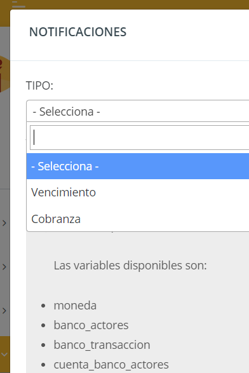Click the TIPO field label
Viewport: 249px width, 373px height.
point(39,85)
